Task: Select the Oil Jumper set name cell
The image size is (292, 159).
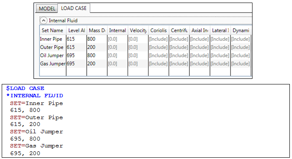Action: coord(53,55)
